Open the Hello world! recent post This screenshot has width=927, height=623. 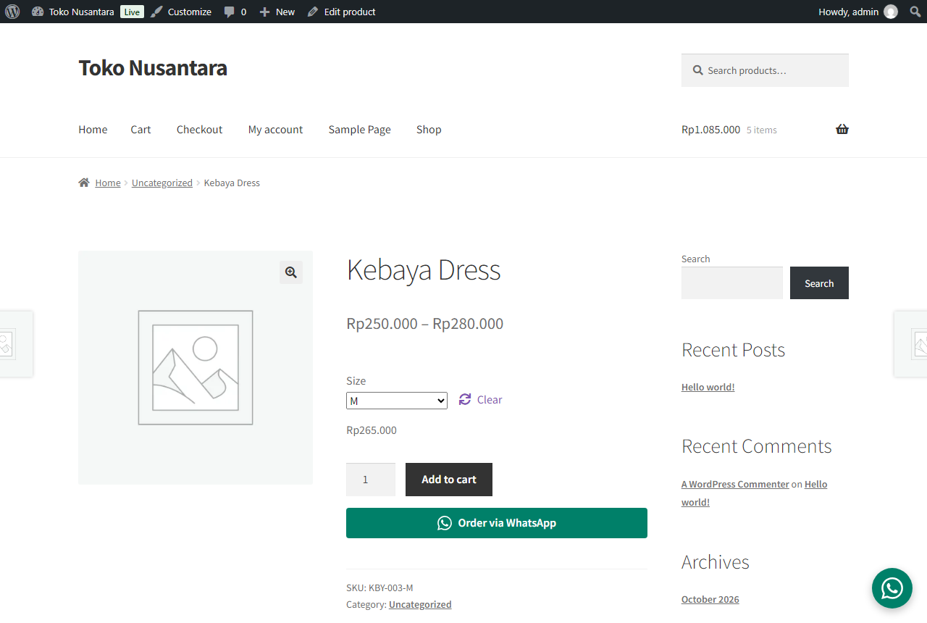[x=708, y=388]
